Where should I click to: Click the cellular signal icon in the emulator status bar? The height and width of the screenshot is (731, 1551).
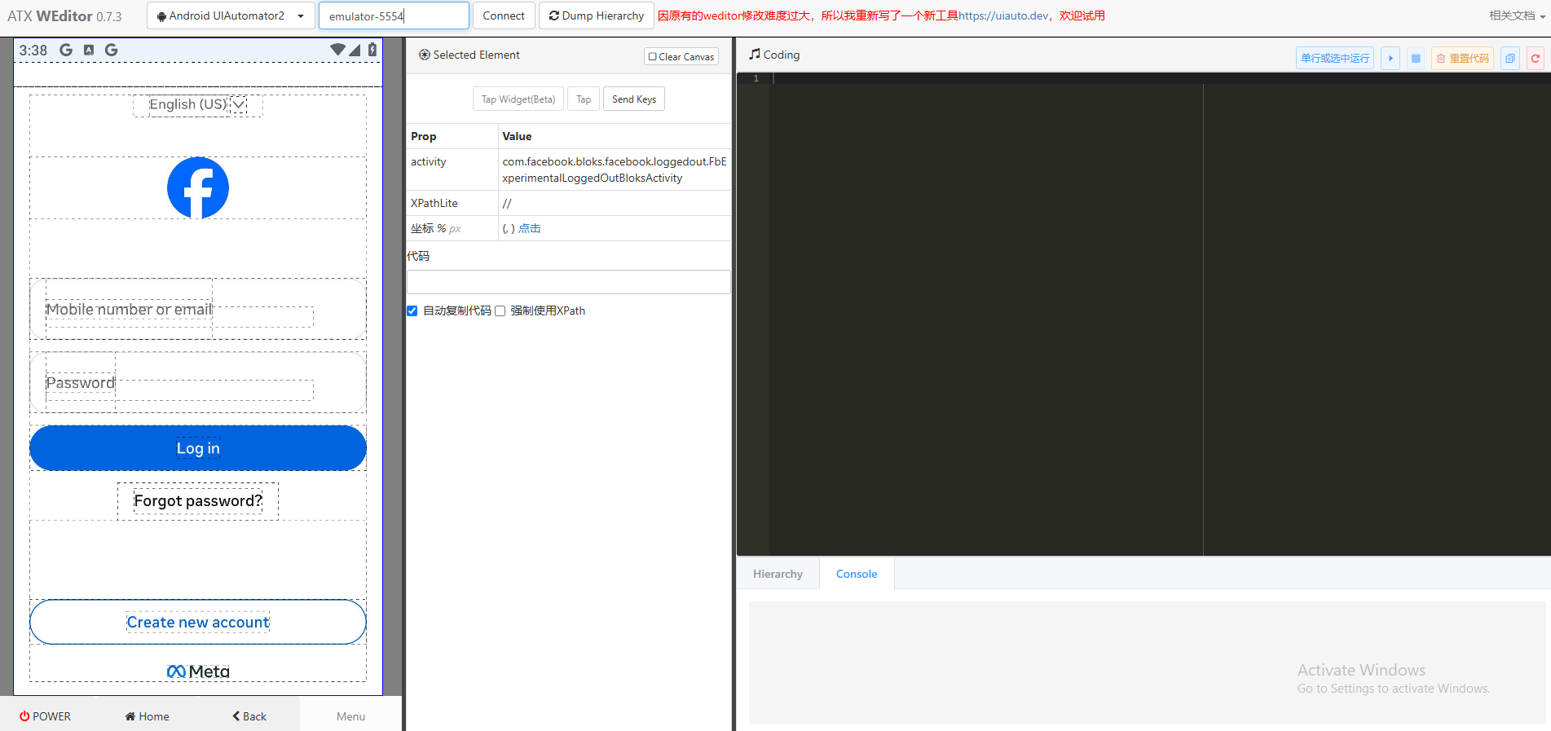click(355, 50)
